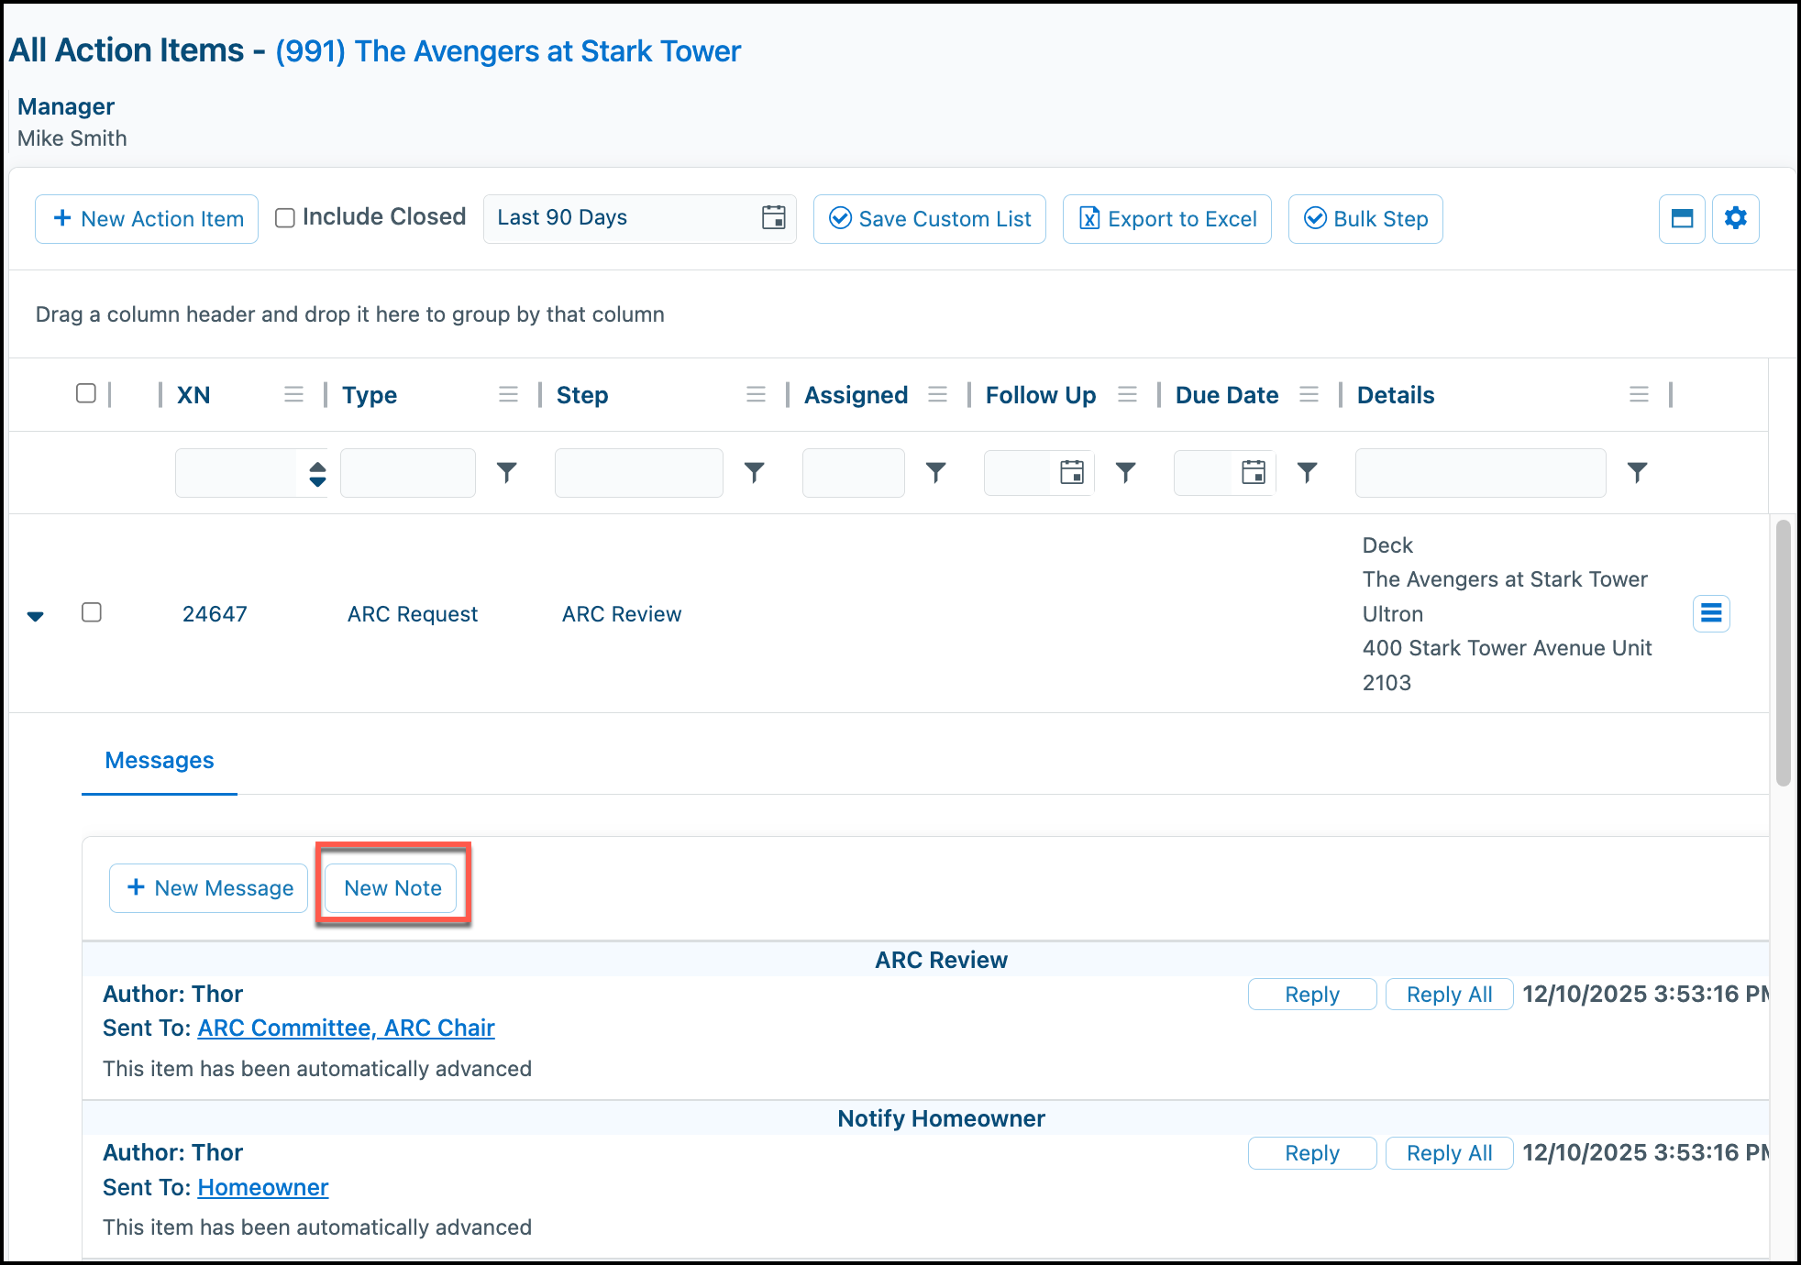The width and height of the screenshot is (1801, 1265).
Task: Click the Due Date filter funnel icon
Action: (1307, 472)
